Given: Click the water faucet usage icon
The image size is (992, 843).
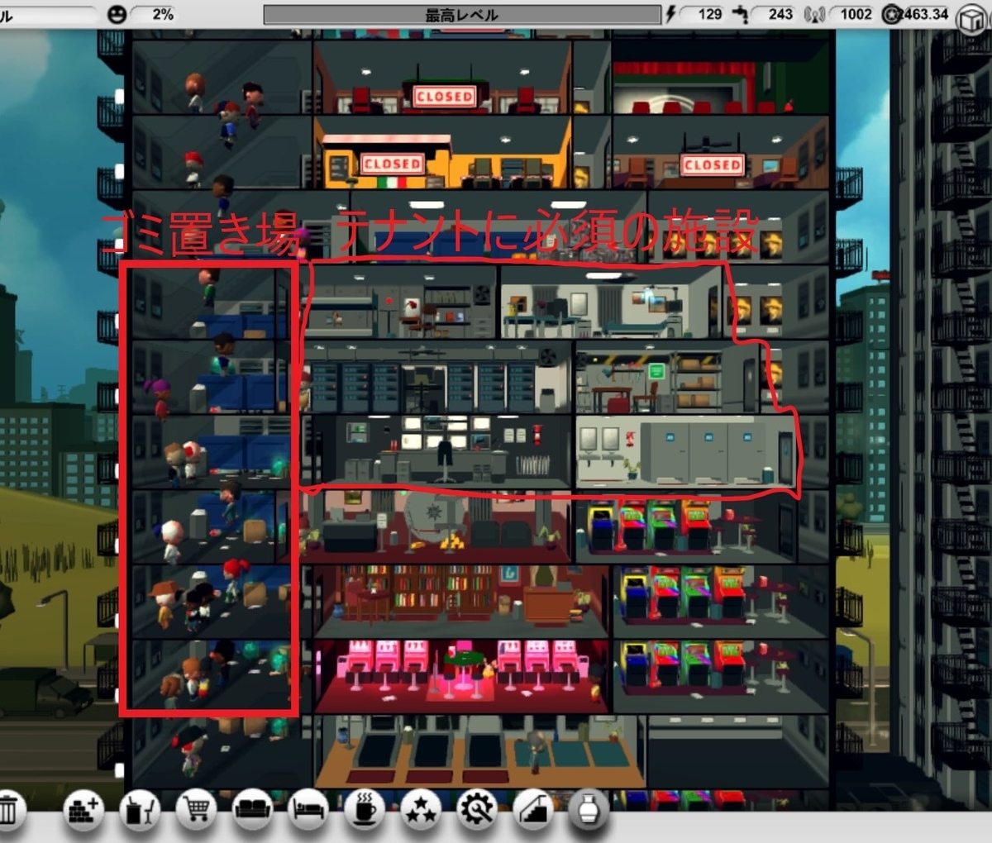Looking at the screenshot, I should [x=742, y=14].
